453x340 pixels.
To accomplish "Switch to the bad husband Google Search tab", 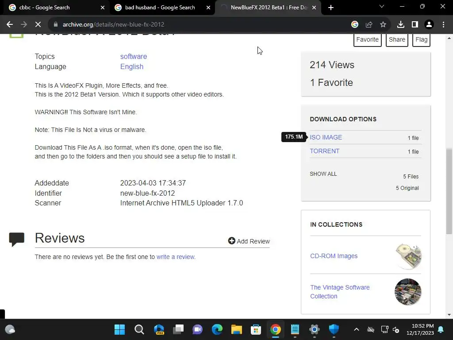I will pos(162,8).
